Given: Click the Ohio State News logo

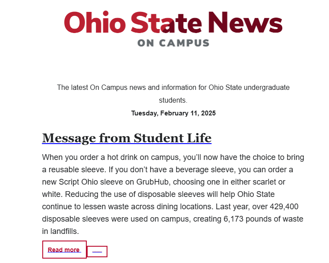Looking at the screenshot, I should [x=173, y=22].
